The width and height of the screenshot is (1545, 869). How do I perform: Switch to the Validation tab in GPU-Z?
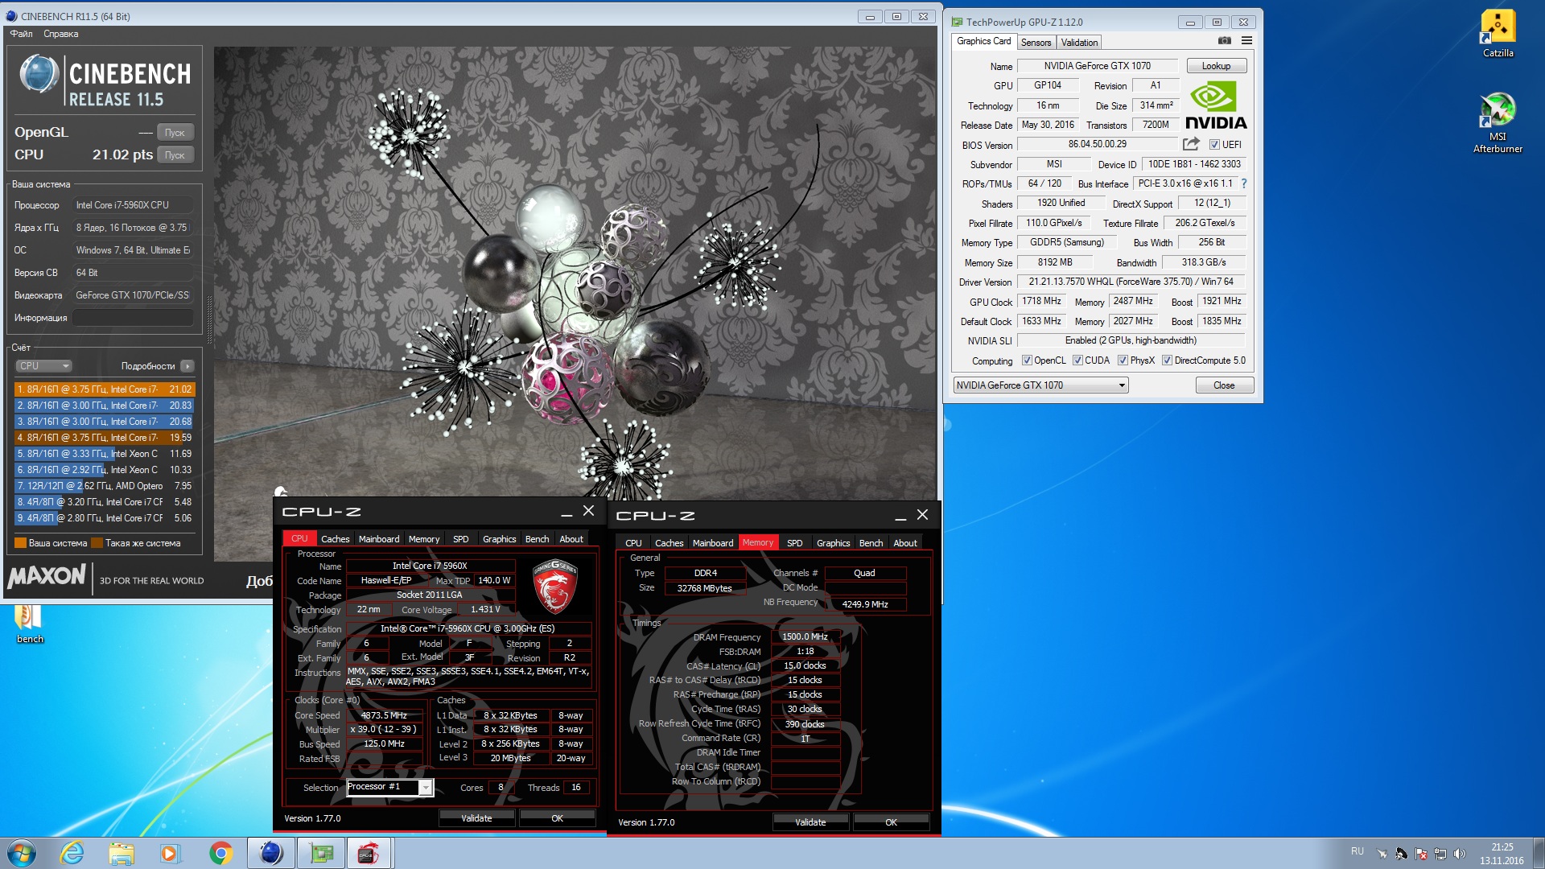(1078, 43)
